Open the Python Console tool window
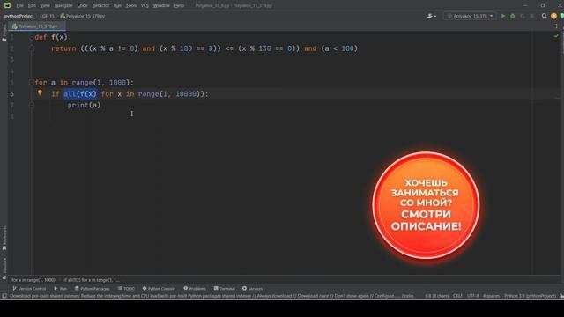Viewport: 564px width, 317px height. 159,289
